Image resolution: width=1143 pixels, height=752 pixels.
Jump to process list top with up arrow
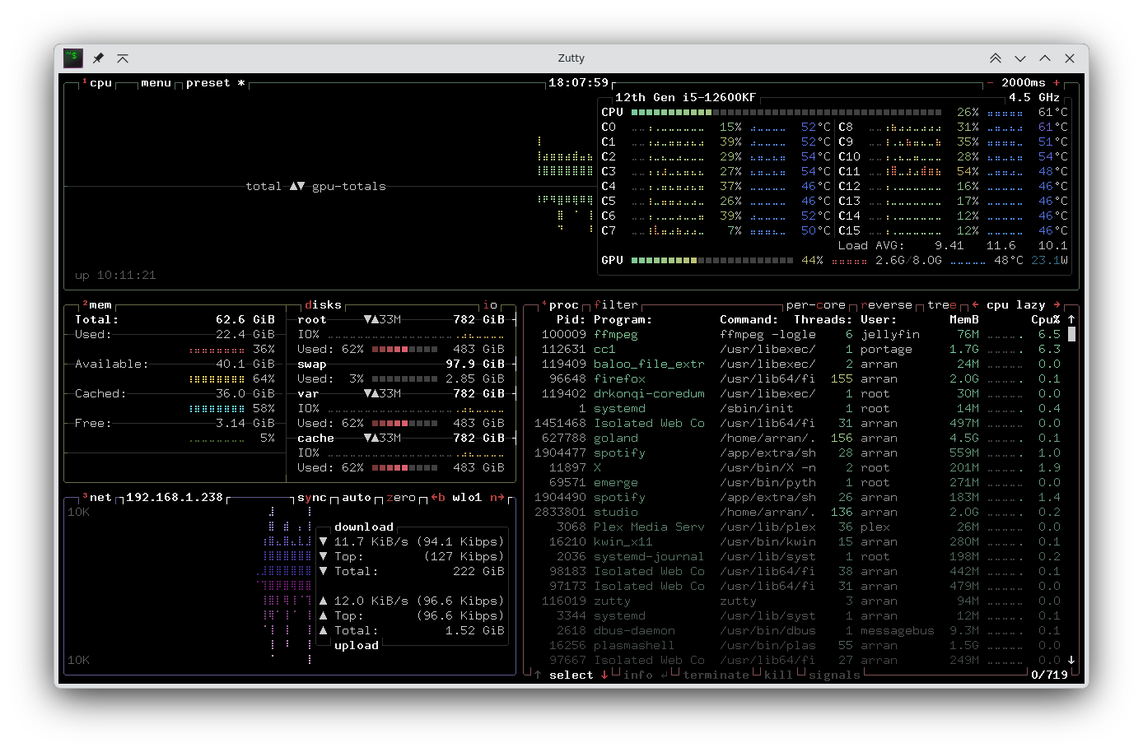coord(1071,319)
